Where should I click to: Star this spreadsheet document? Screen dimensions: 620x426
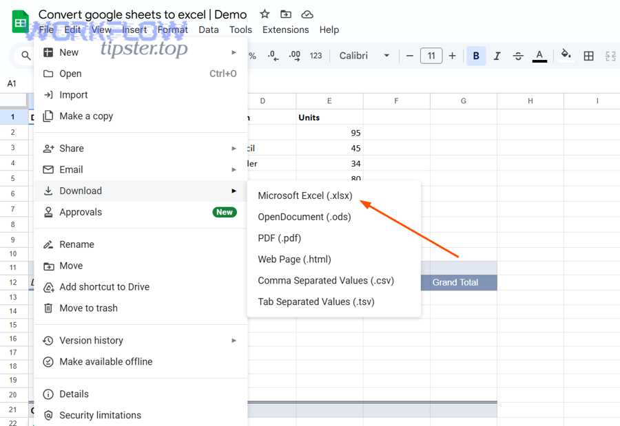(265, 14)
